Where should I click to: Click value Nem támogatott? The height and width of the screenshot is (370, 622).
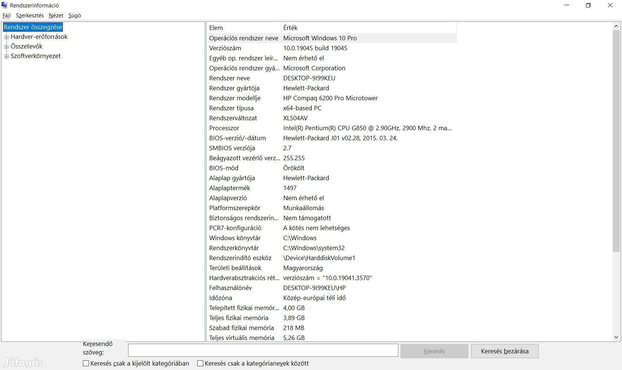(x=307, y=218)
